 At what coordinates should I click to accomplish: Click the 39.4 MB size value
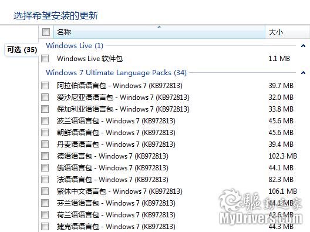point(281,144)
